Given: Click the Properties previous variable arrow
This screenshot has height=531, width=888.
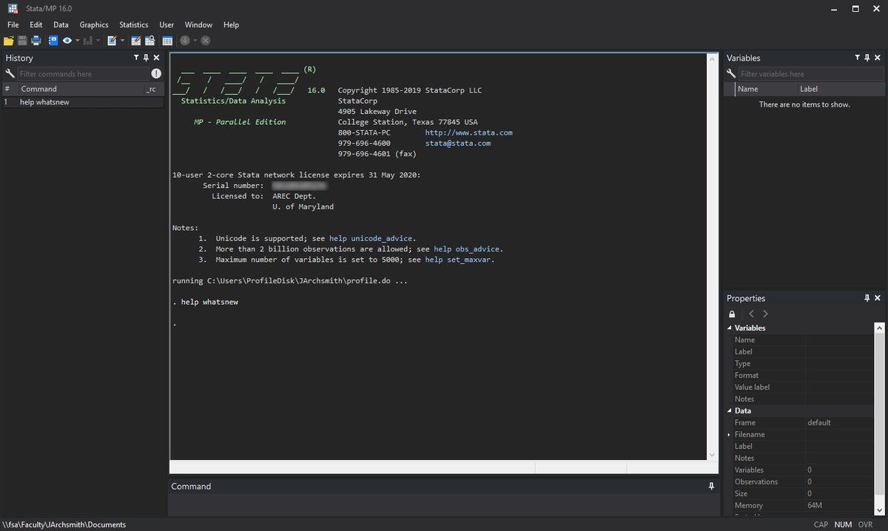Looking at the screenshot, I should tap(751, 314).
